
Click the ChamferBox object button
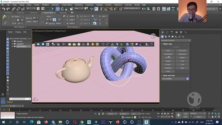coord(168,54)
